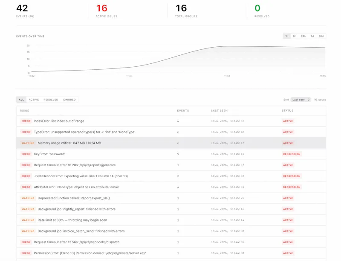This screenshot has width=341, height=261.
Task: Switch chart to 7d range
Action: point(312,36)
